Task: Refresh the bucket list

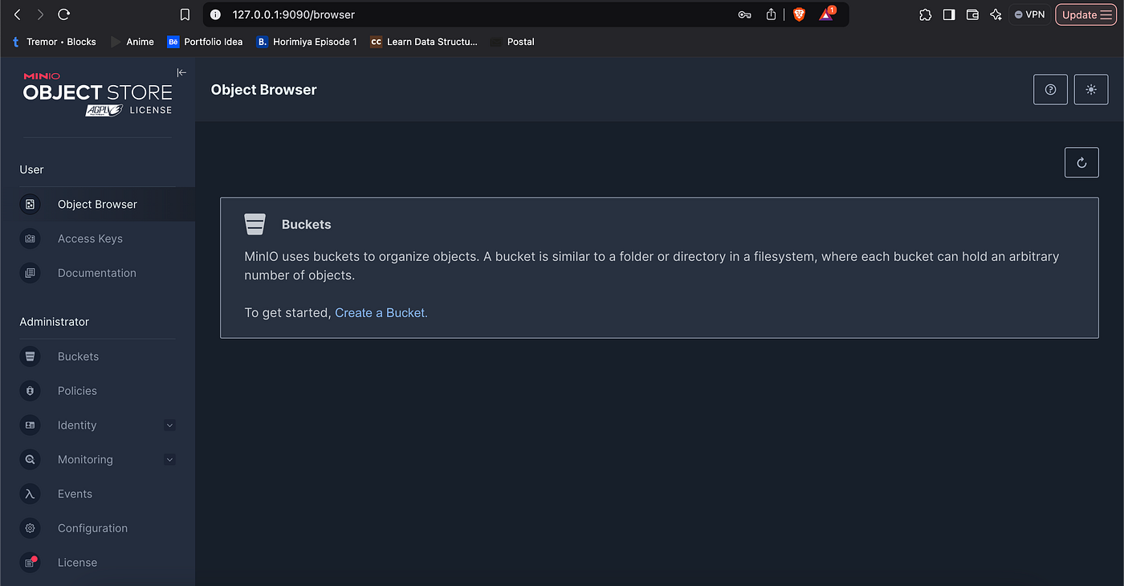Action: [1081, 163]
